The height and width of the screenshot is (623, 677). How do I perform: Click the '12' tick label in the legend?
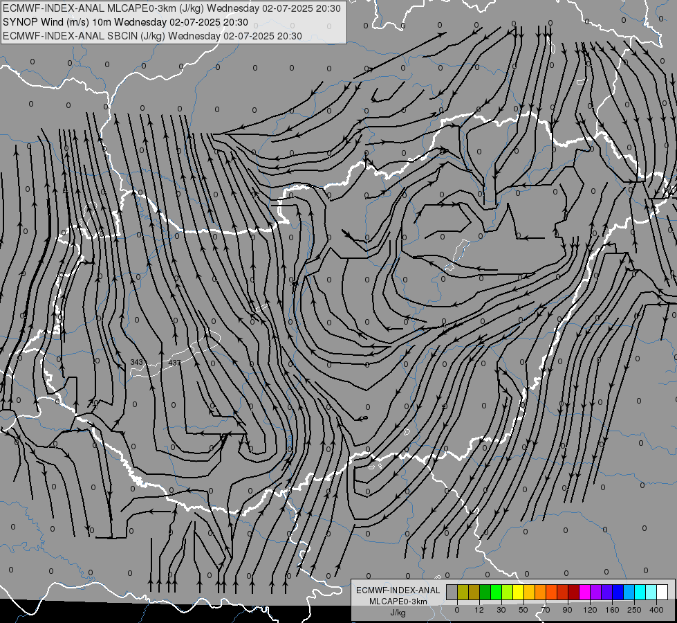coord(479,610)
